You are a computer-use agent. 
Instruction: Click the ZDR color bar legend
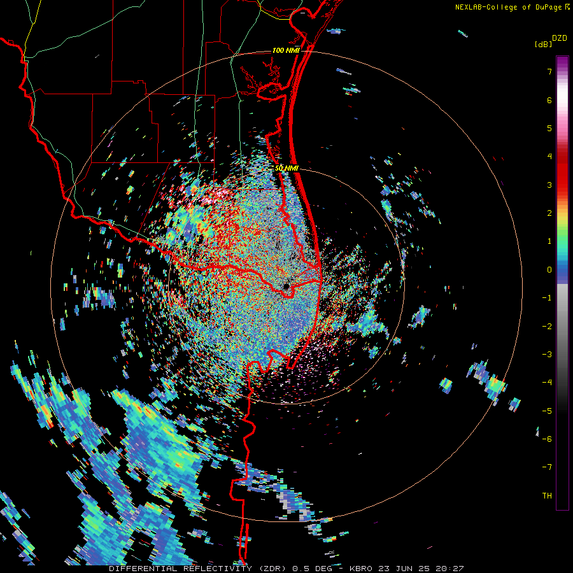[562, 283]
